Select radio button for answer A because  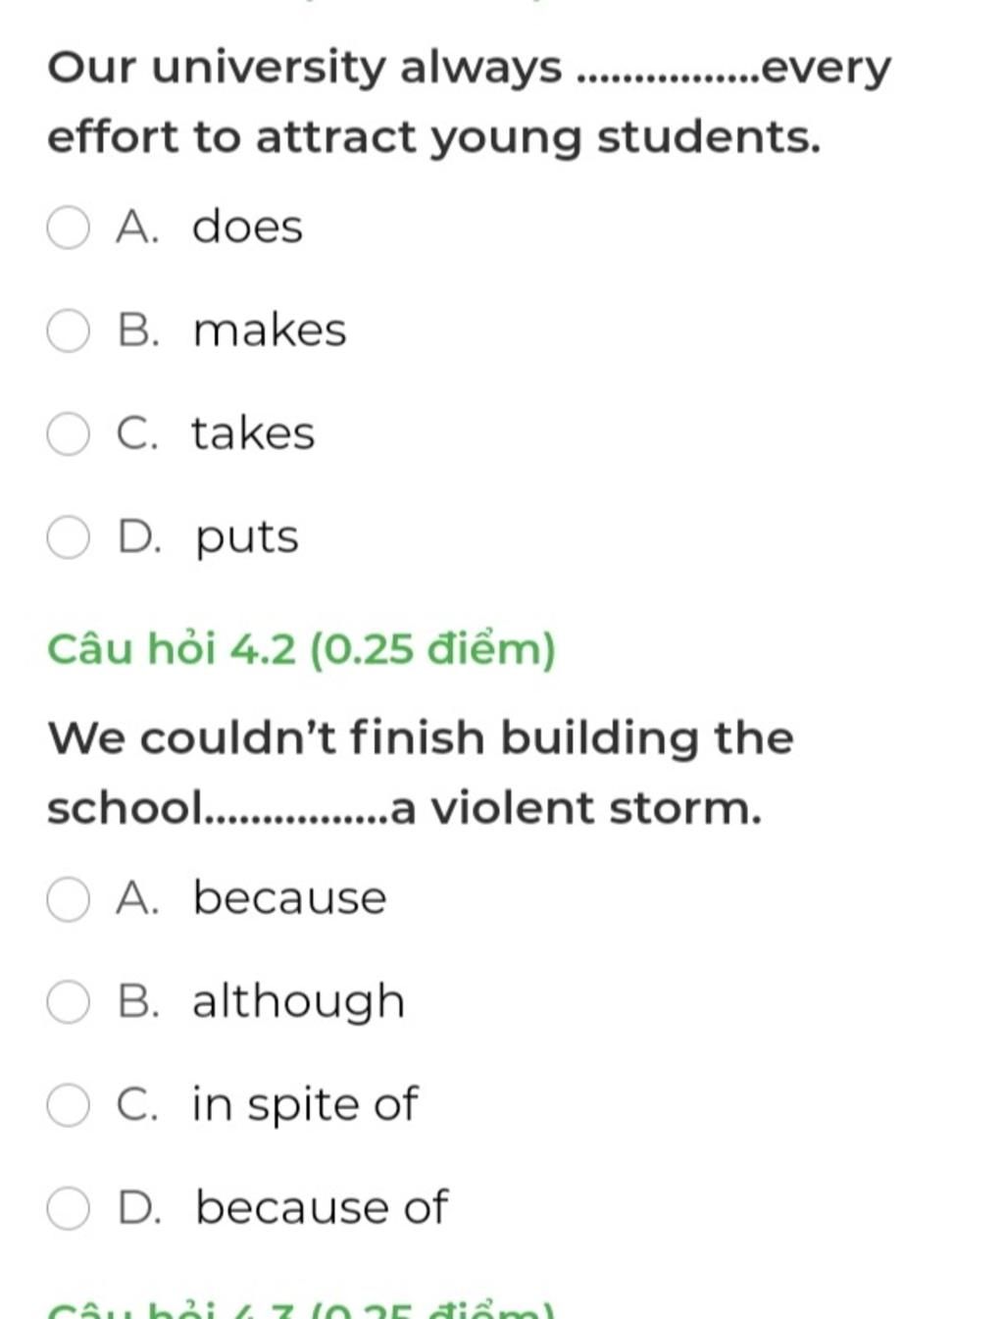[68, 899]
